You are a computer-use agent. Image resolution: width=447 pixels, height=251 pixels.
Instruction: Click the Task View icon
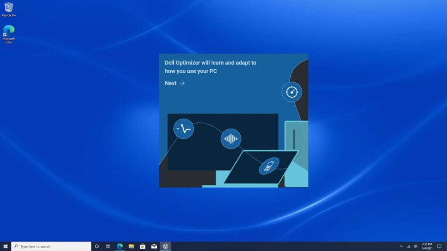[108, 246]
